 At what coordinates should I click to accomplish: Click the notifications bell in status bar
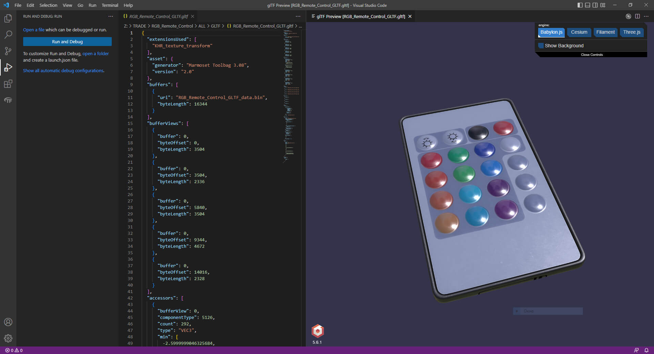point(646,350)
